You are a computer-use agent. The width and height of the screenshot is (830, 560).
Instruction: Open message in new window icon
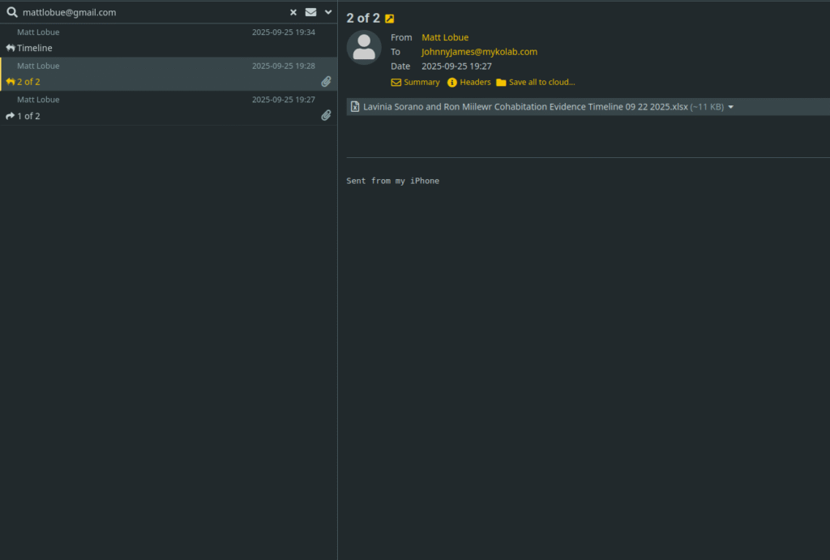(x=390, y=19)
